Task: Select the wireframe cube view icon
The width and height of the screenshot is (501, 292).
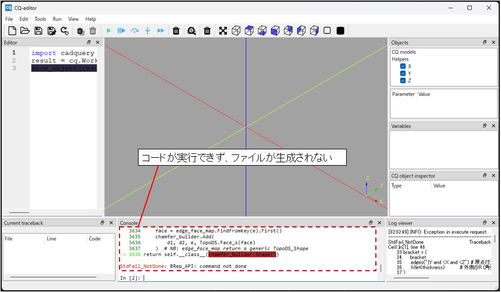Action: (236, 31)
